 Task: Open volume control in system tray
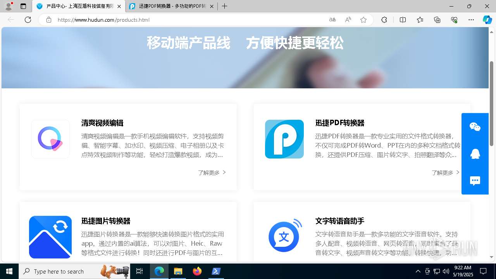click(x=446, y=271)
